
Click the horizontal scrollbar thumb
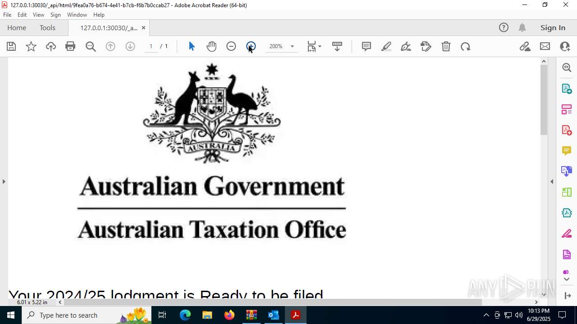[x=273, y=302]
